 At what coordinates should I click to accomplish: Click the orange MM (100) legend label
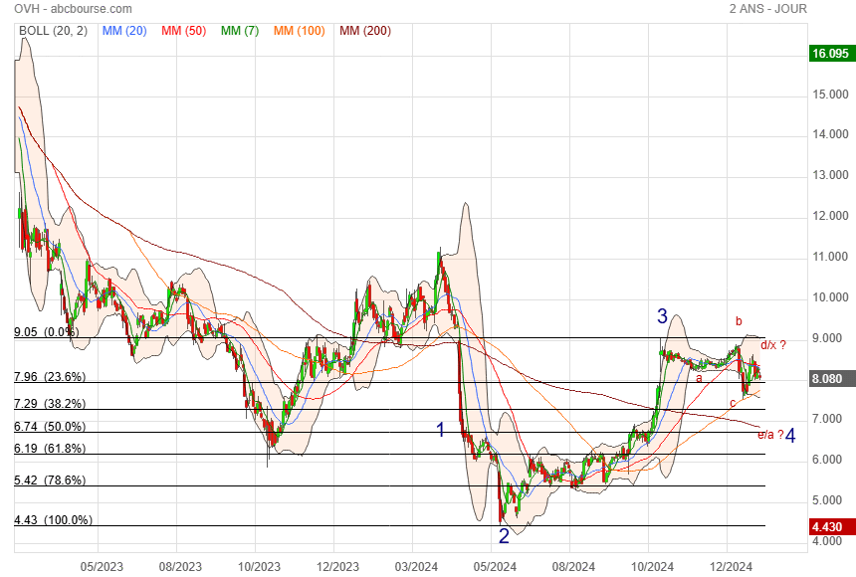pyautogui.click(x=300, y=31)
